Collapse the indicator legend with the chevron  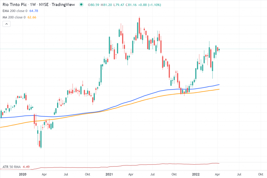(x=7, y=24)
